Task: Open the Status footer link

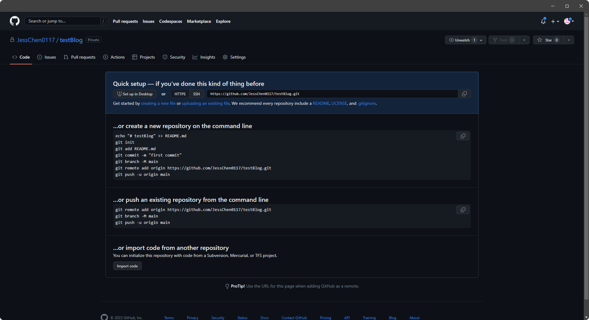Action: click(242, 318)
